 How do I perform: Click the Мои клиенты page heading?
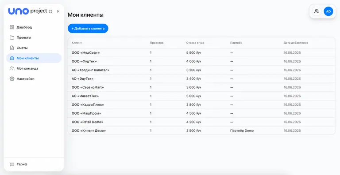click(85, 15)
